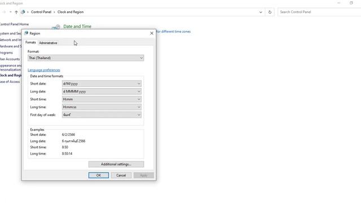Open clocks for different time zones link

tap(173, 32)
